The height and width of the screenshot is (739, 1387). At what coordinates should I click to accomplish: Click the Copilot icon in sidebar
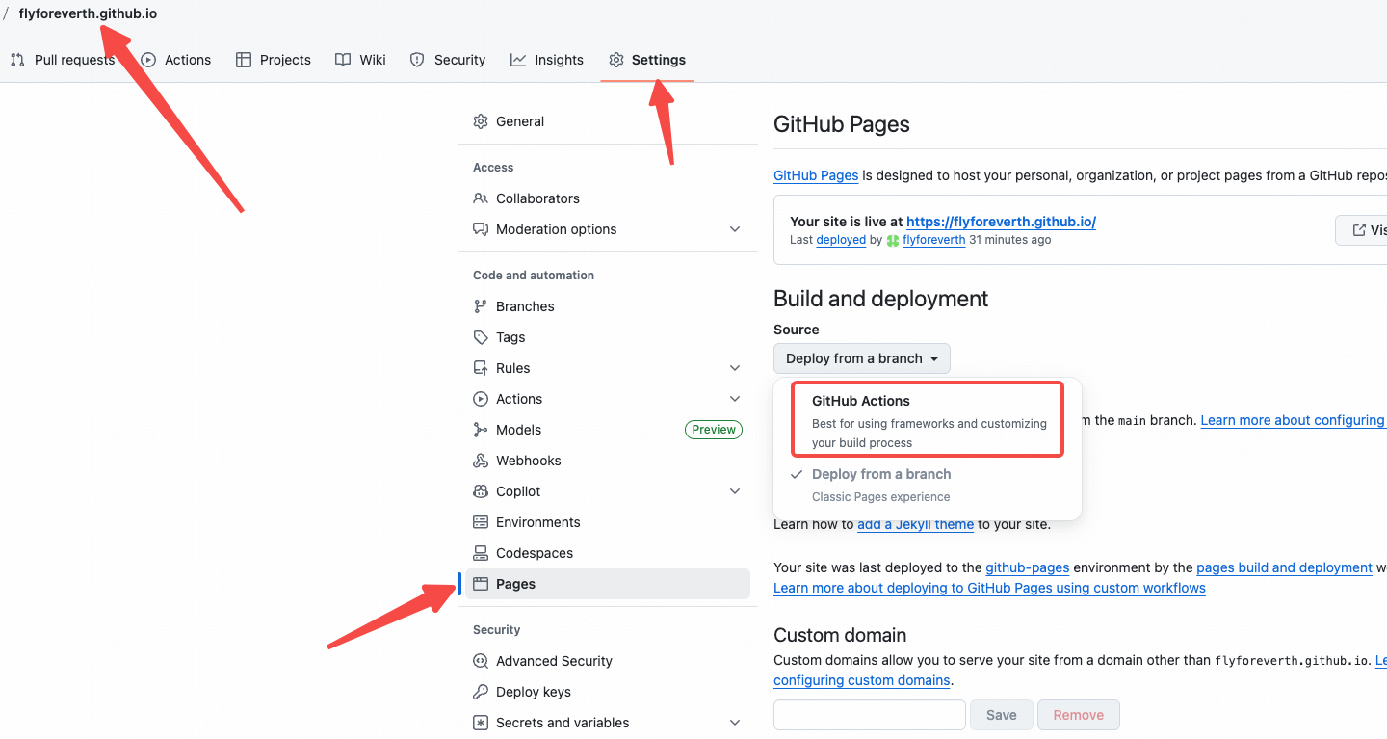tap(481, 491)
